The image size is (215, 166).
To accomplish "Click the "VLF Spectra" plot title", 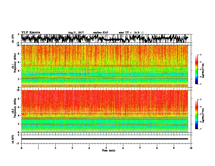I will click(x=31, y=33).
